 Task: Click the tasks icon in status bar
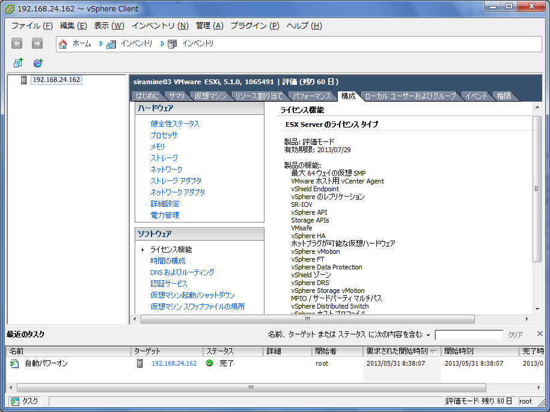[x=15, y=401]
